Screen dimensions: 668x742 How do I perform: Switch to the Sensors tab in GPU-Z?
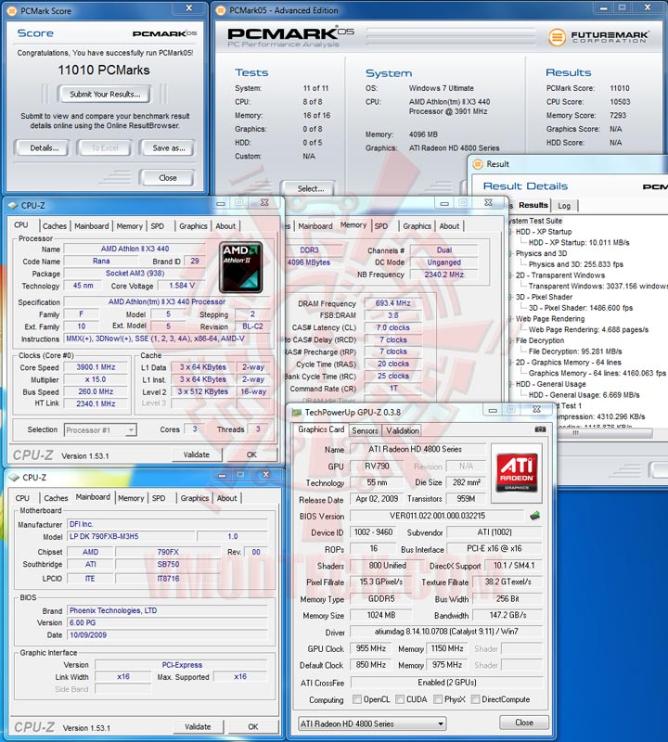(x=365, y=430)
